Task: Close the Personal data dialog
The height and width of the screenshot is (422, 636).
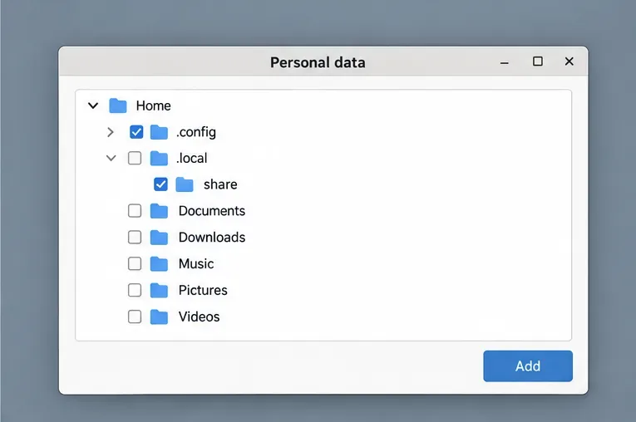Action: (x=569, y=61)
